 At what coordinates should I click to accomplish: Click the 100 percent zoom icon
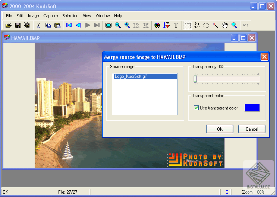[x=136, y=25]
